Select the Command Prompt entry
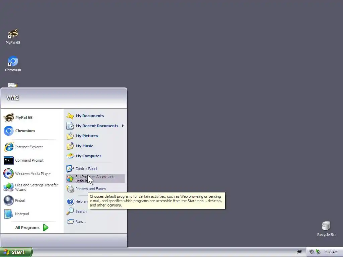This screenshot has height=257, width=343. (x=29, y=160)
